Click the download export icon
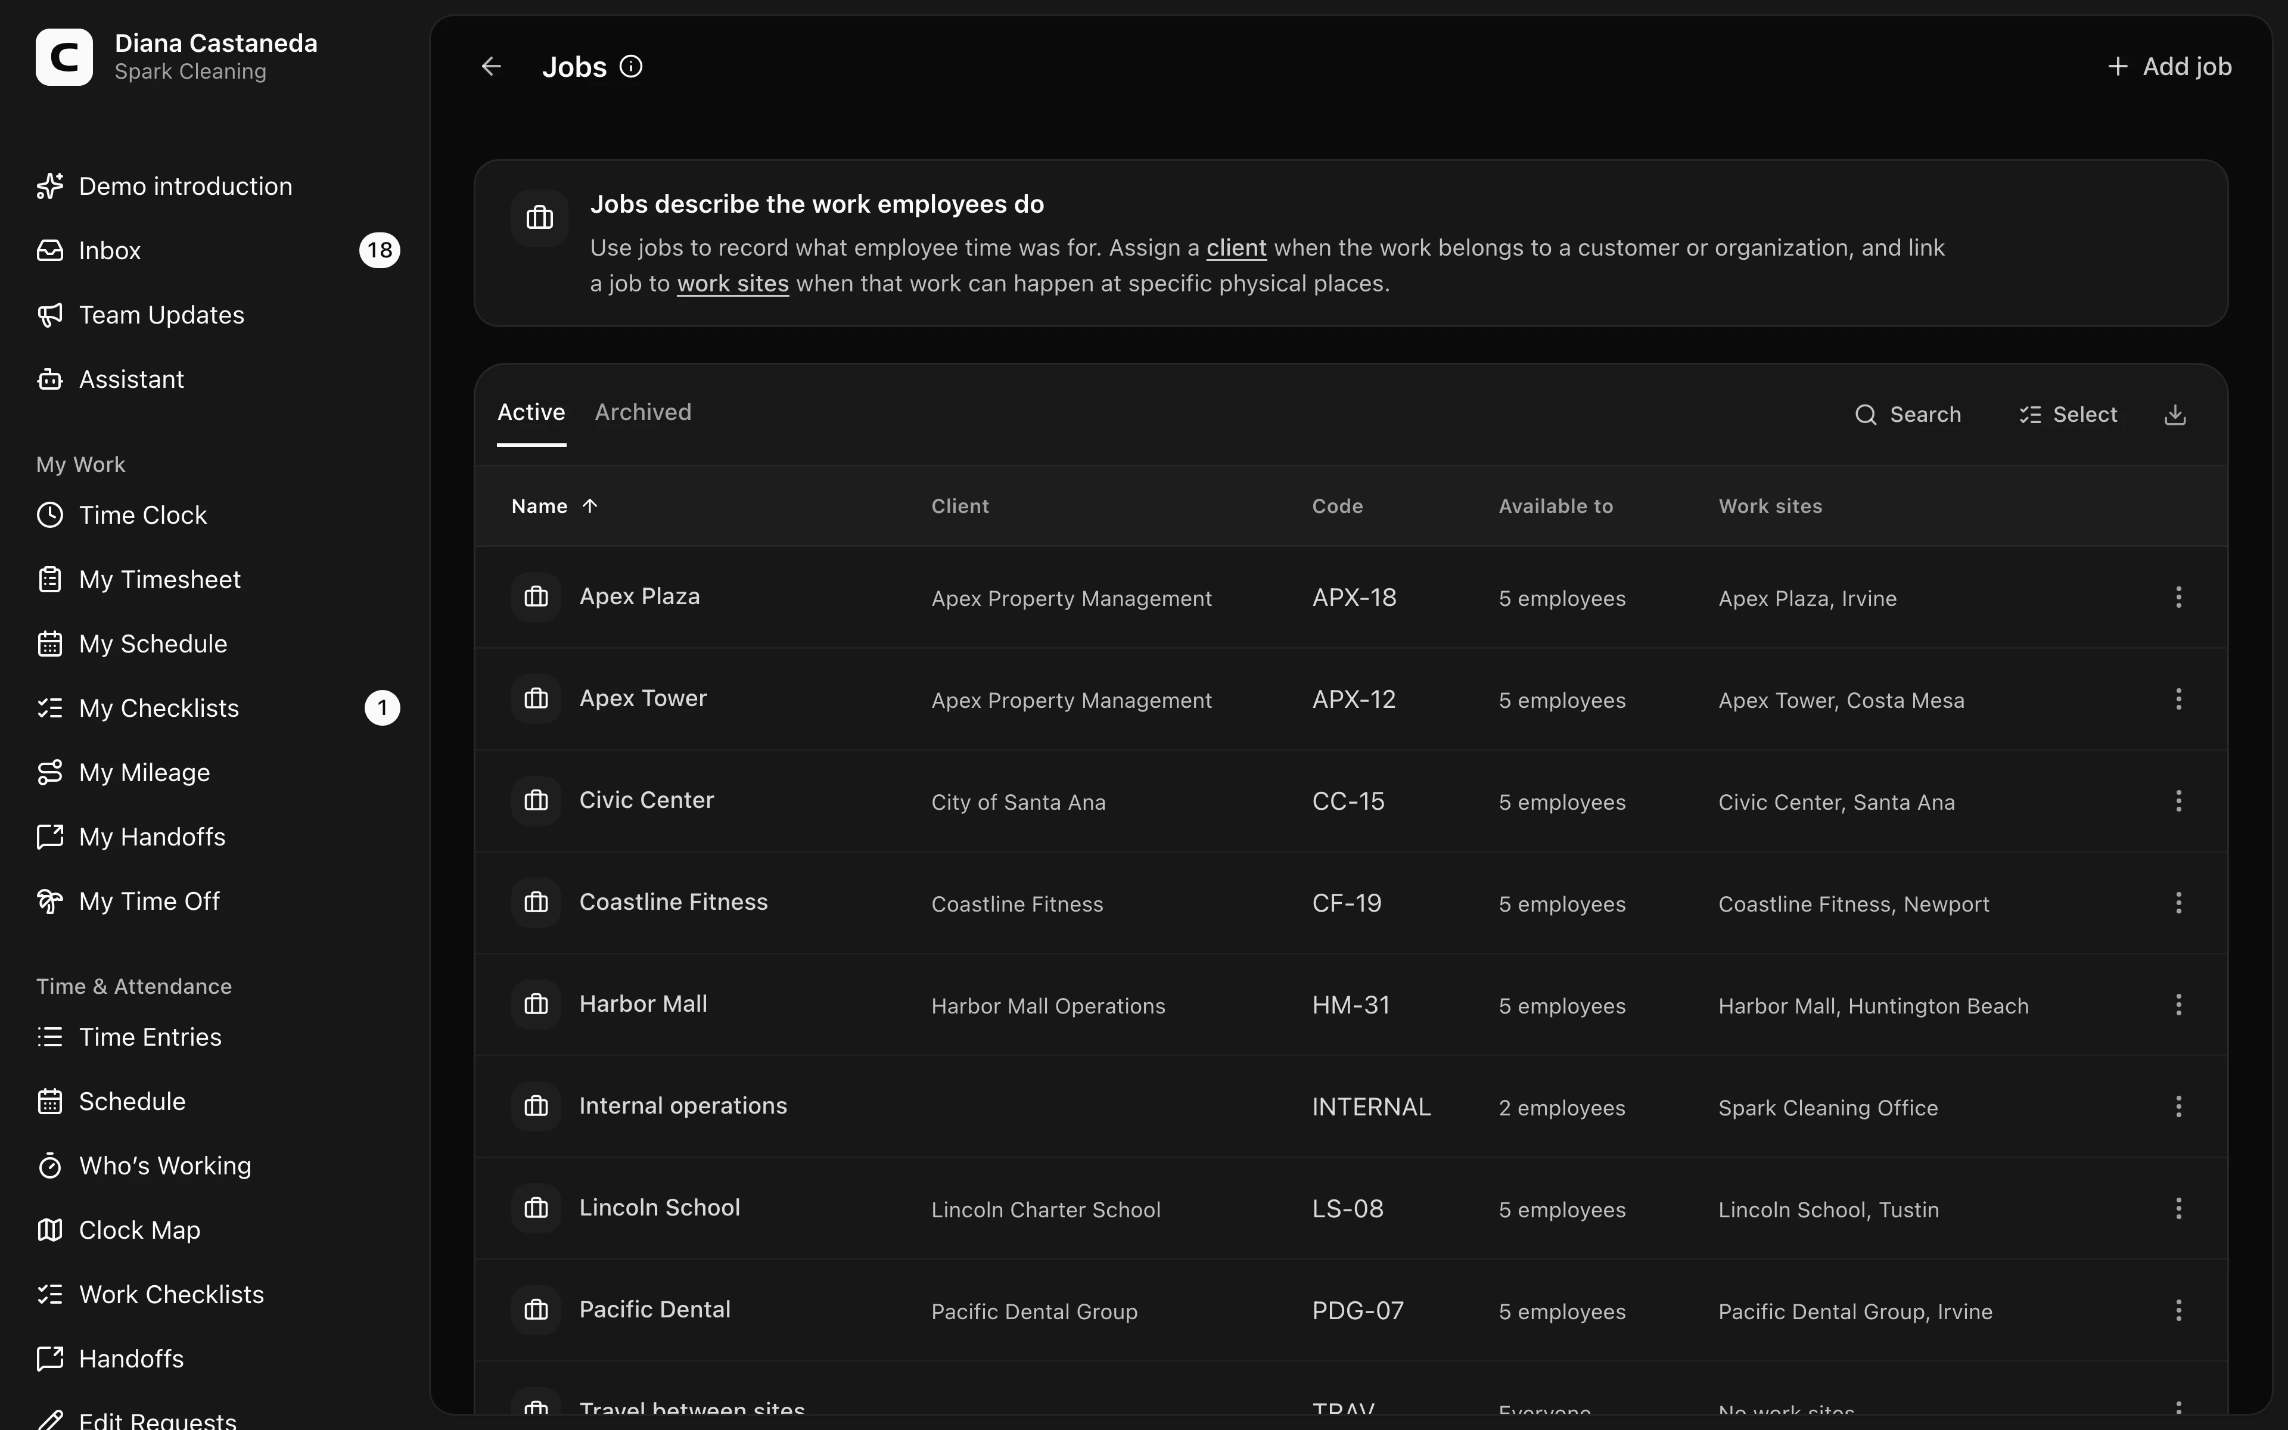Image resolution: width=2288 pixels, height=1430 pixels. coord(2175,414)
